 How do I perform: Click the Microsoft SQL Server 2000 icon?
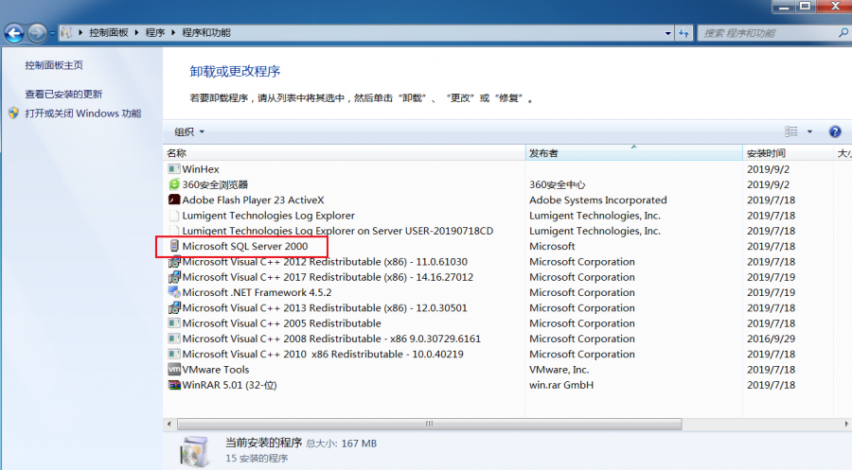(x=174, y=246)
